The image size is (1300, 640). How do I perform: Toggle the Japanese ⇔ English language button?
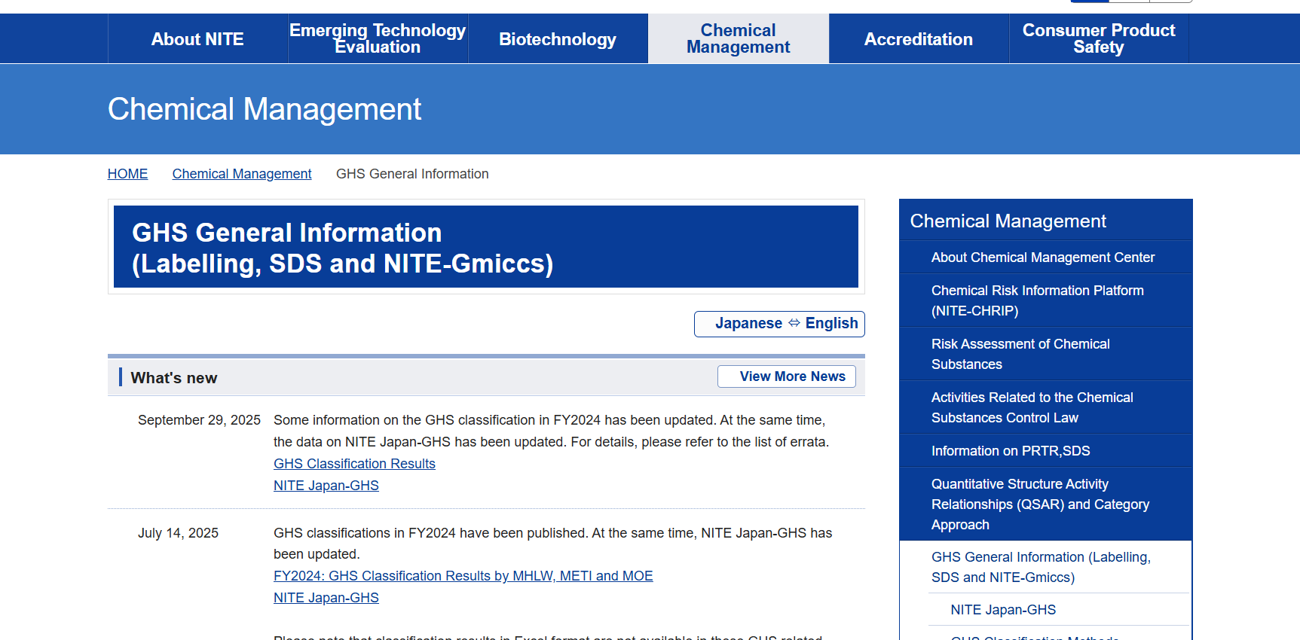tap(779, 324)
